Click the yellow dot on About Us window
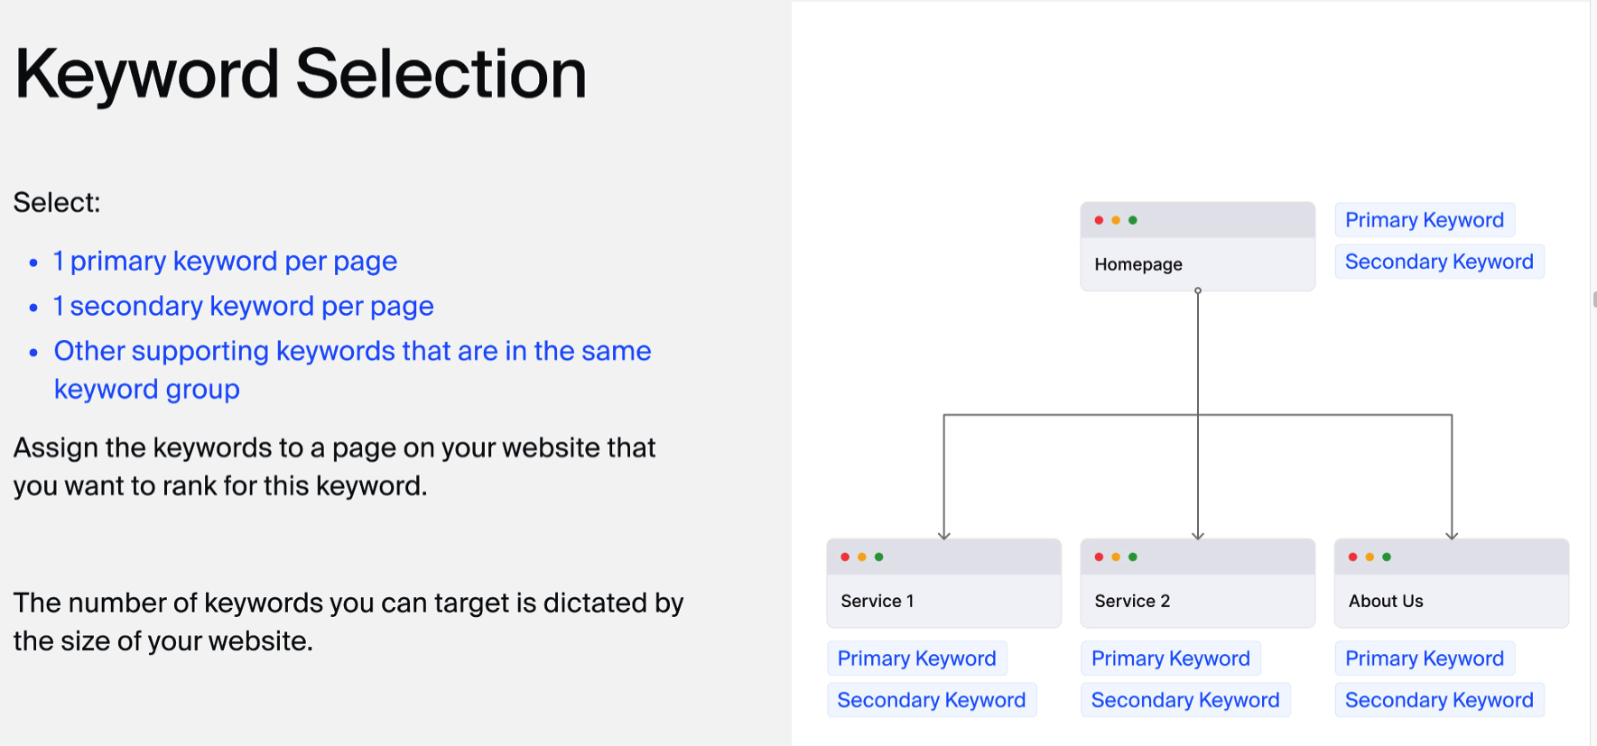The height and width of the screenshot is (746, 1597). point(1370,557)
